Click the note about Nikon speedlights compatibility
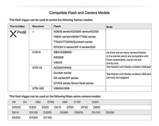 tap(127, 58)
